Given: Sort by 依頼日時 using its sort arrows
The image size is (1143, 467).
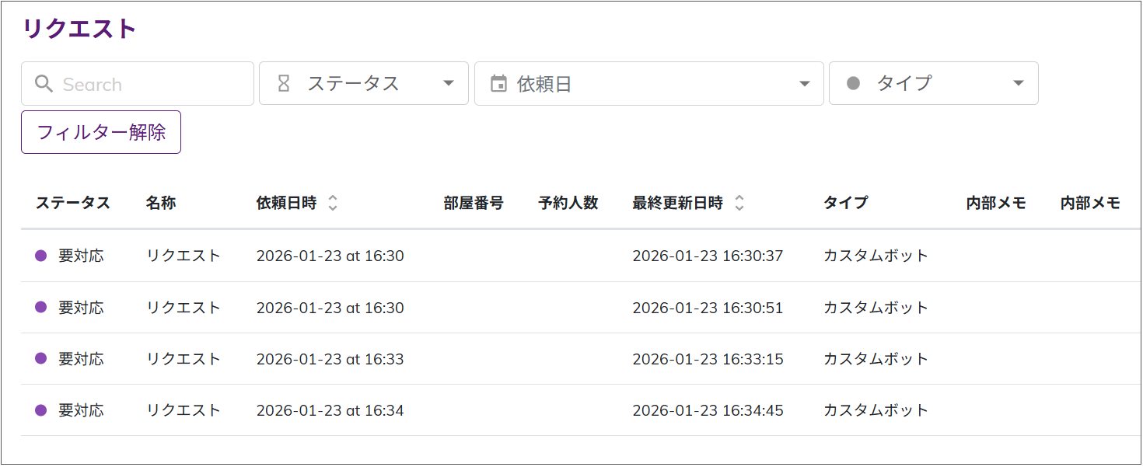Looking at the screenshot, I should pos(333,203).
